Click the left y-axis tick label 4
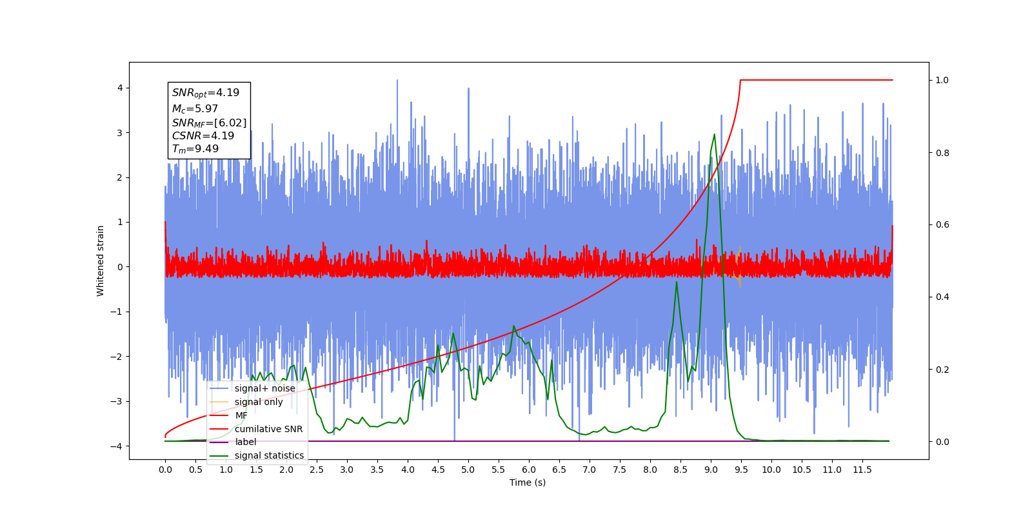The image size is (1032, 516). coord(120,88)
